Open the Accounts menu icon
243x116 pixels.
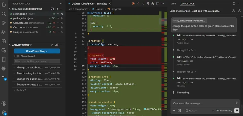click(x=4, y=103)
